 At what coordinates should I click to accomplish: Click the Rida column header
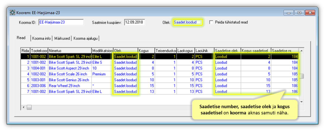pyautogui.click(x=25, y=51)
